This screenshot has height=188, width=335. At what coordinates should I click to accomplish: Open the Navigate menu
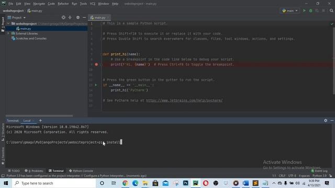point(39,4)
